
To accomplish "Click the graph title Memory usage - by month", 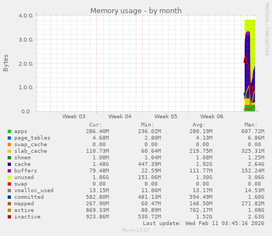I will click(136, 11).
